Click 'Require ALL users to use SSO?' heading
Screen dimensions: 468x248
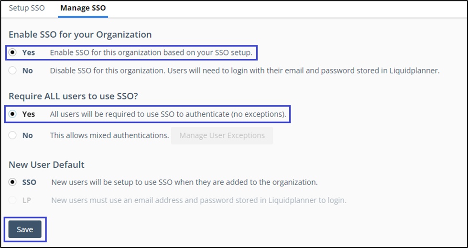click(73, 97)
